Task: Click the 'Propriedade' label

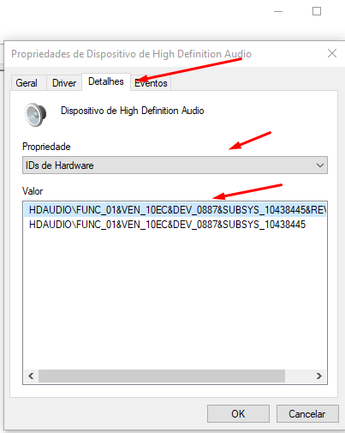Action: [x=46, y=147]
